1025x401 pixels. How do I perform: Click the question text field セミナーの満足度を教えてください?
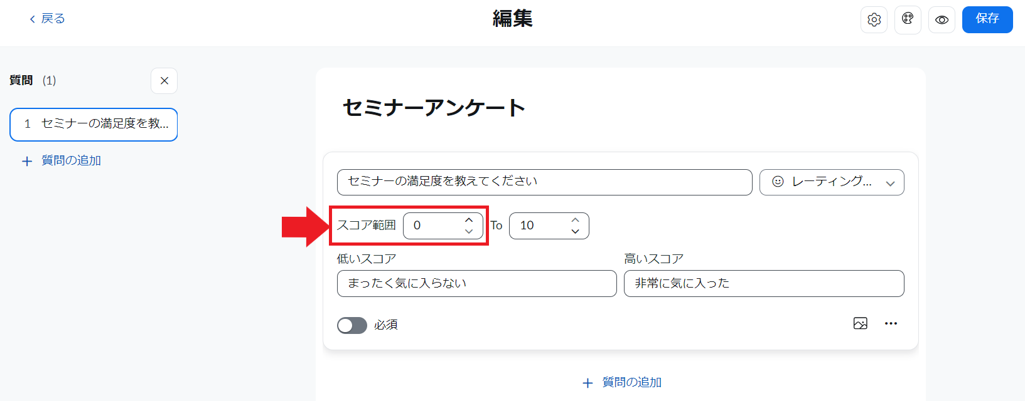tap(545, 182)
